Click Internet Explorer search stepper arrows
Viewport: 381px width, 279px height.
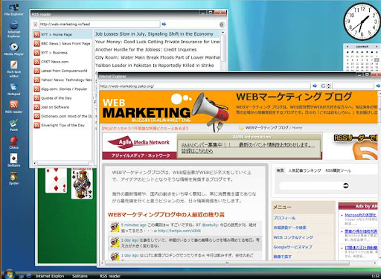(x=329, y=86)
